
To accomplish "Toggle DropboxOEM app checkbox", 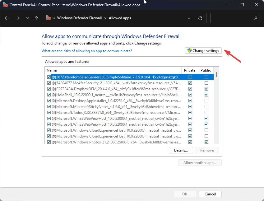I will 49,89.
